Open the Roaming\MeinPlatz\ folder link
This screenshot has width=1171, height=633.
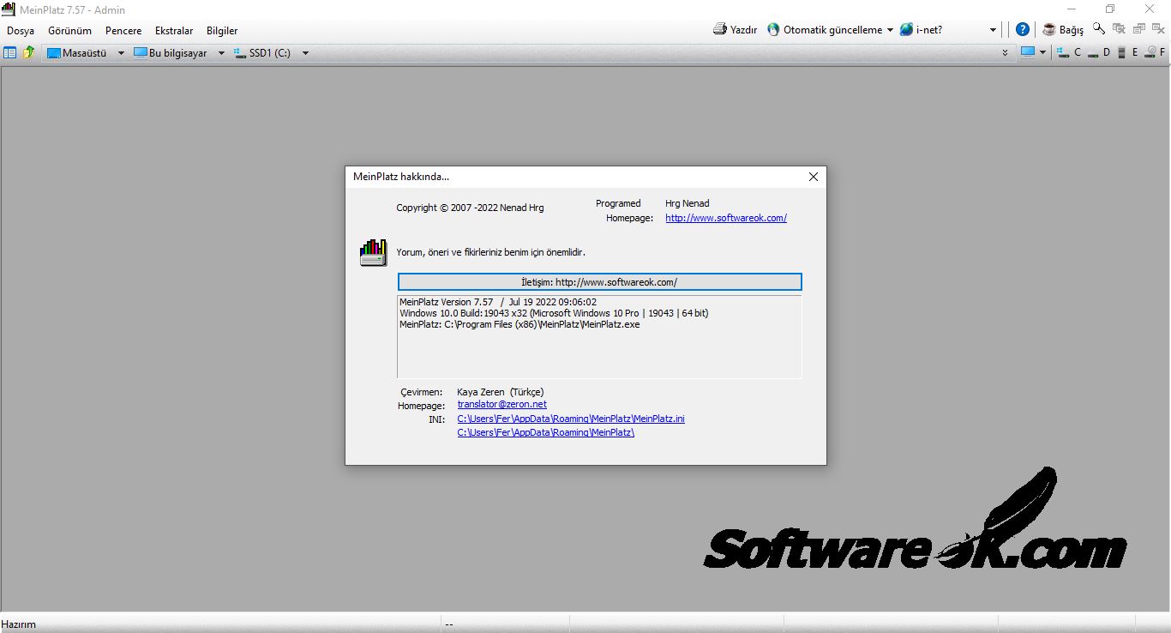click(546, 432)
